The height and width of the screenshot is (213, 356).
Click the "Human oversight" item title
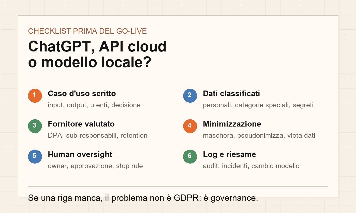(80, 154)
